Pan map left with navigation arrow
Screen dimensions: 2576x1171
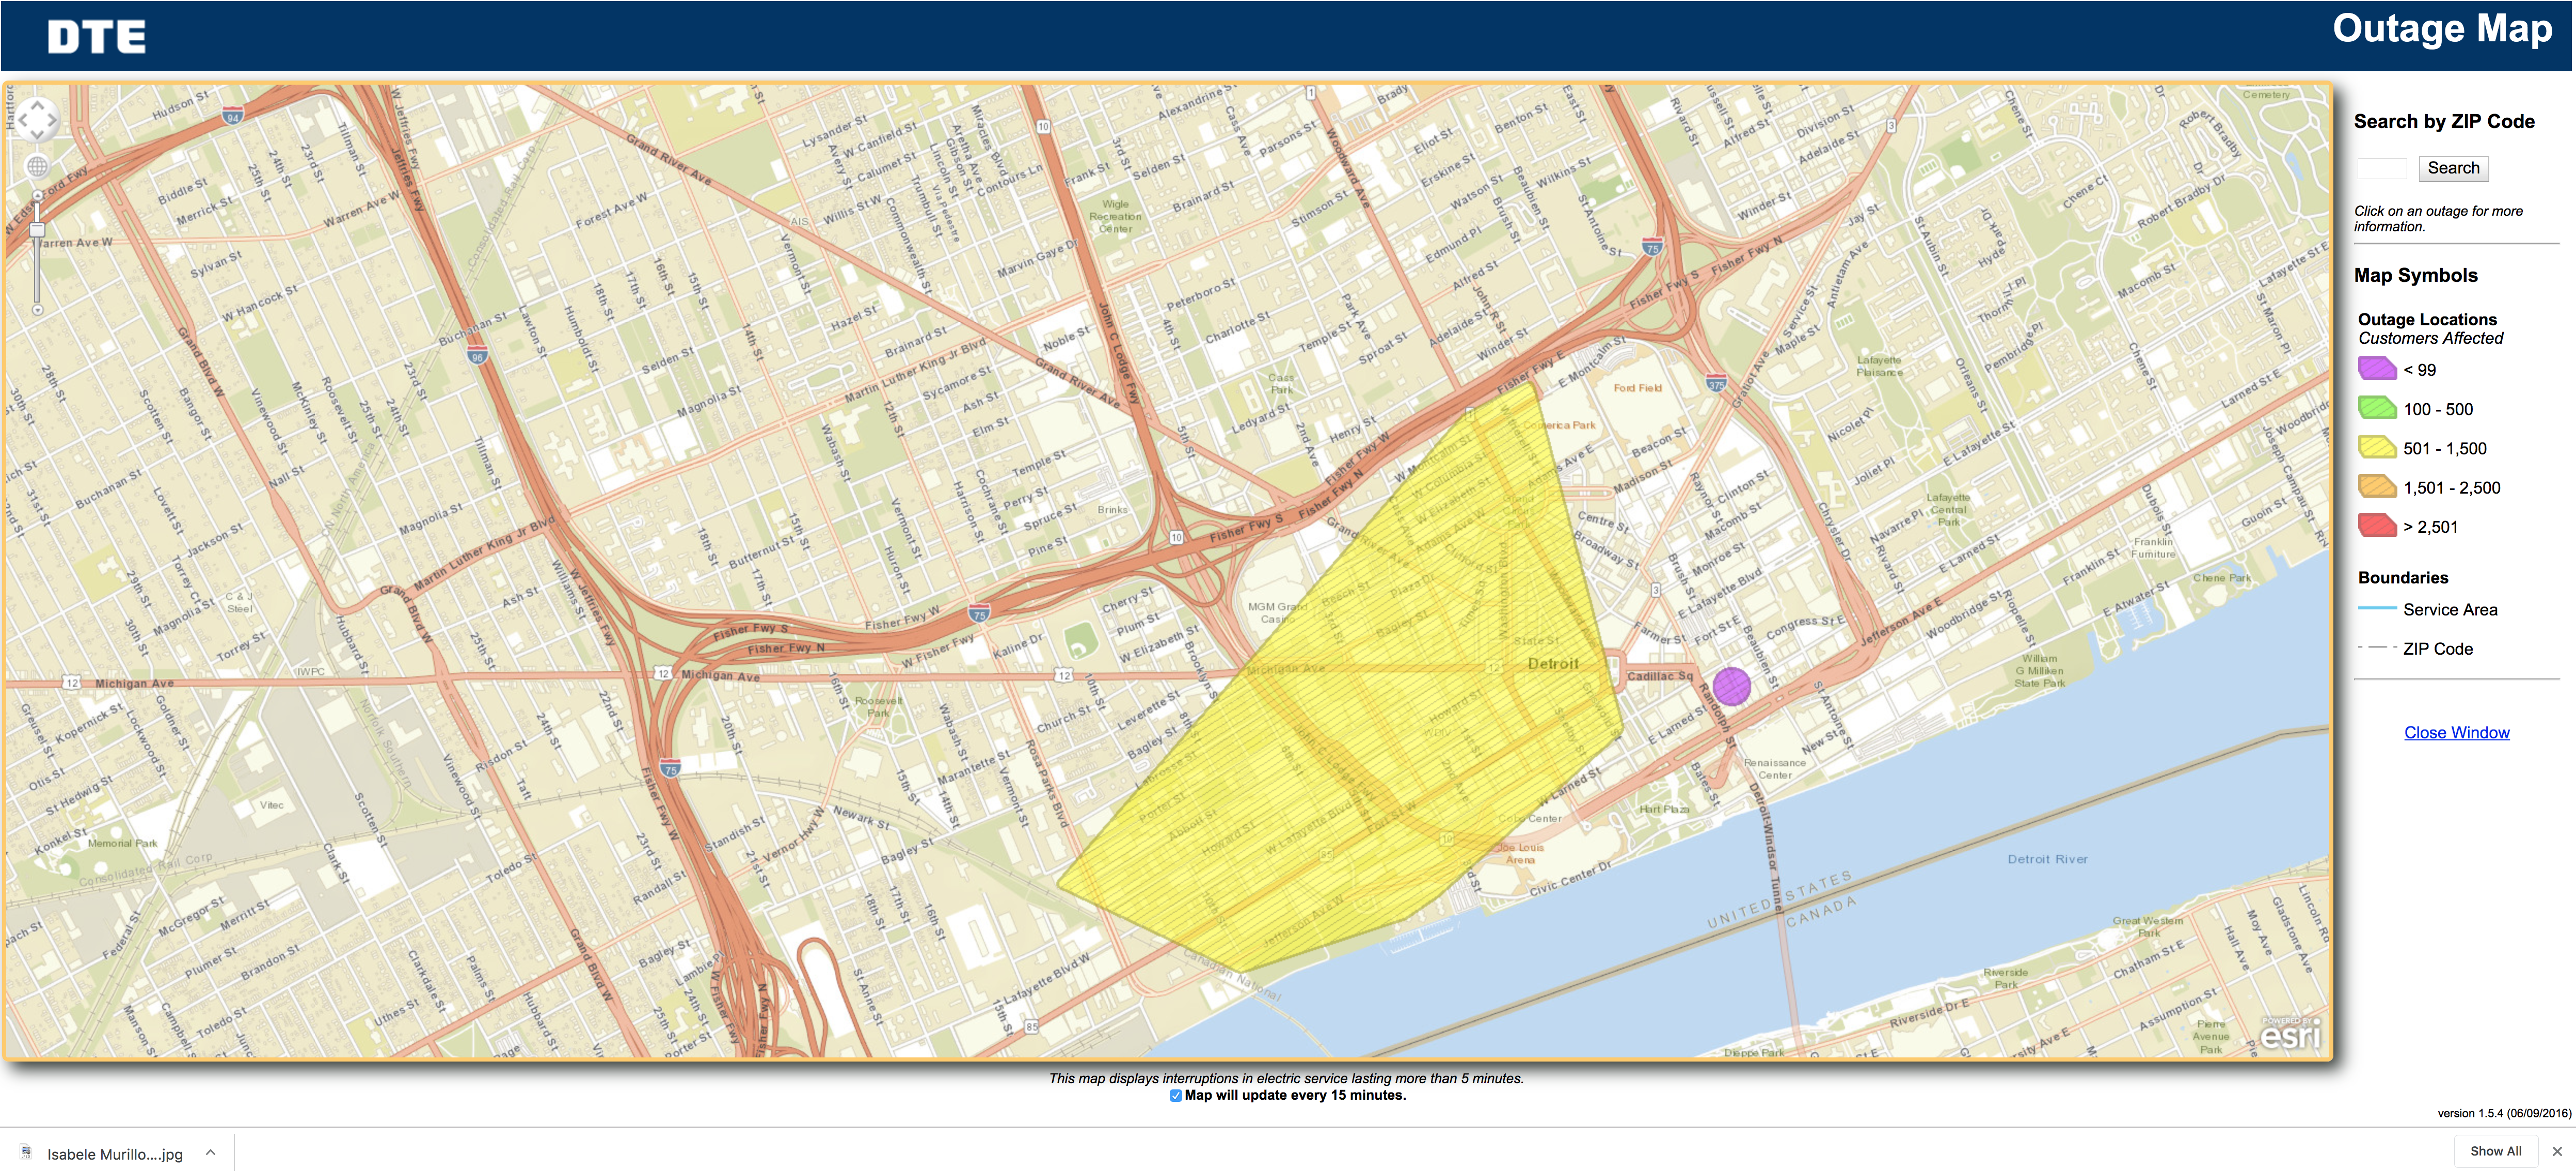(x=22, y=120)
